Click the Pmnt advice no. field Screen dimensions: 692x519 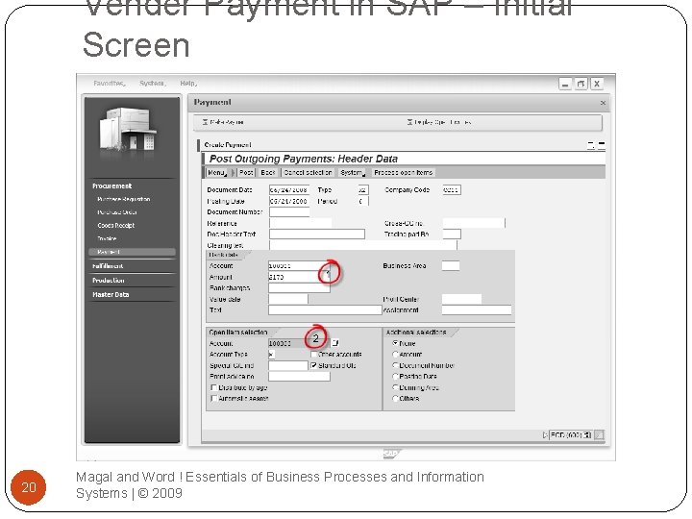(299, 376)
